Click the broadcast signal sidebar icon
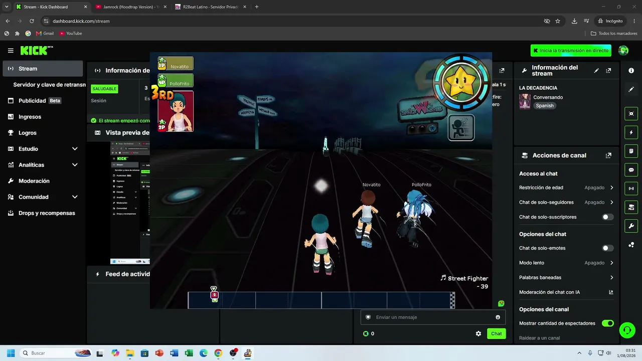Image resolution: width=642 pixels, height=361 pixels. pyautogui.click(x=631, y=189)
